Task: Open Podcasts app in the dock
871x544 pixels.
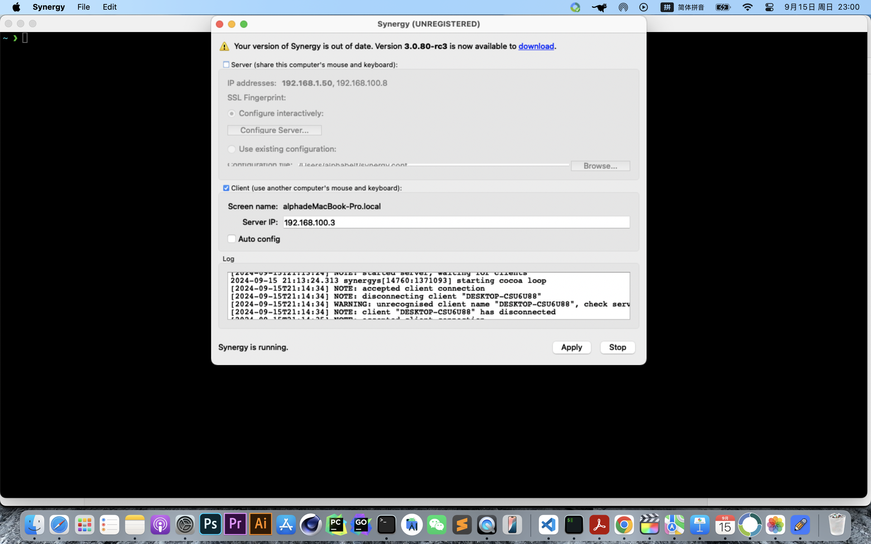Action: point(160,525)
